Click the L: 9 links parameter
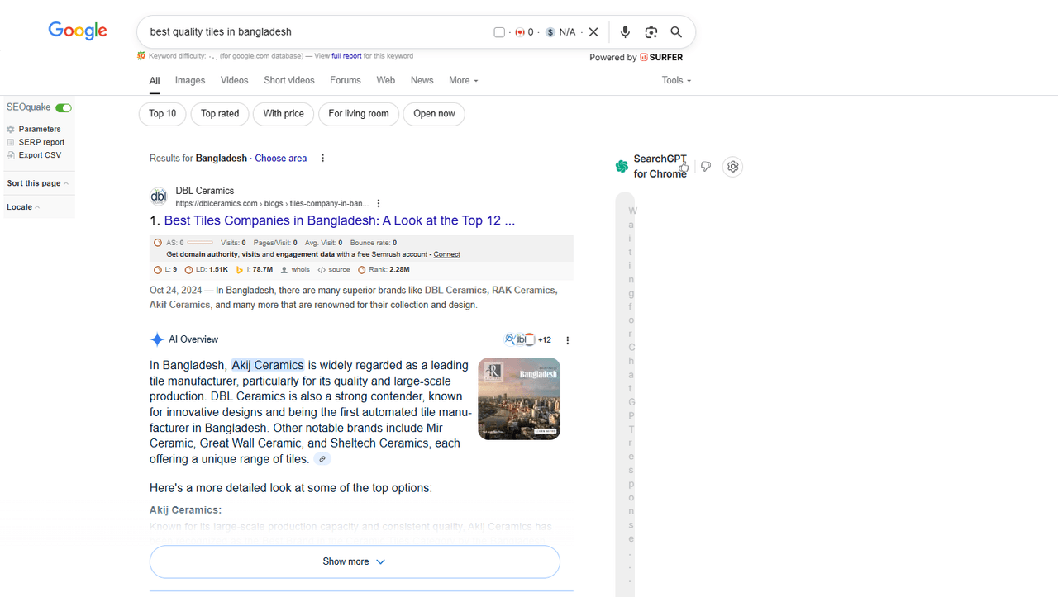The image size is (1058, 597). pyautogui.click(x=165, y=270)
